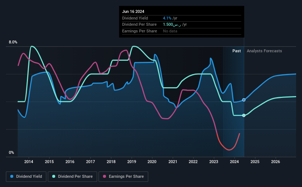
Task: Click the 4.1% dividend yield value in tooltip
Action: (167, 18)
